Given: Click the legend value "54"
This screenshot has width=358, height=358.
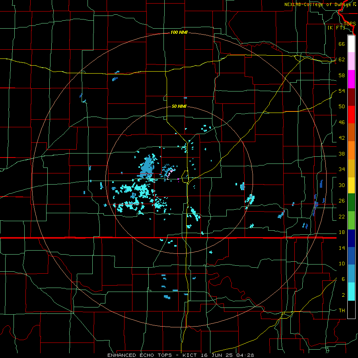Looking at the screenshot, I should (342, 91).
